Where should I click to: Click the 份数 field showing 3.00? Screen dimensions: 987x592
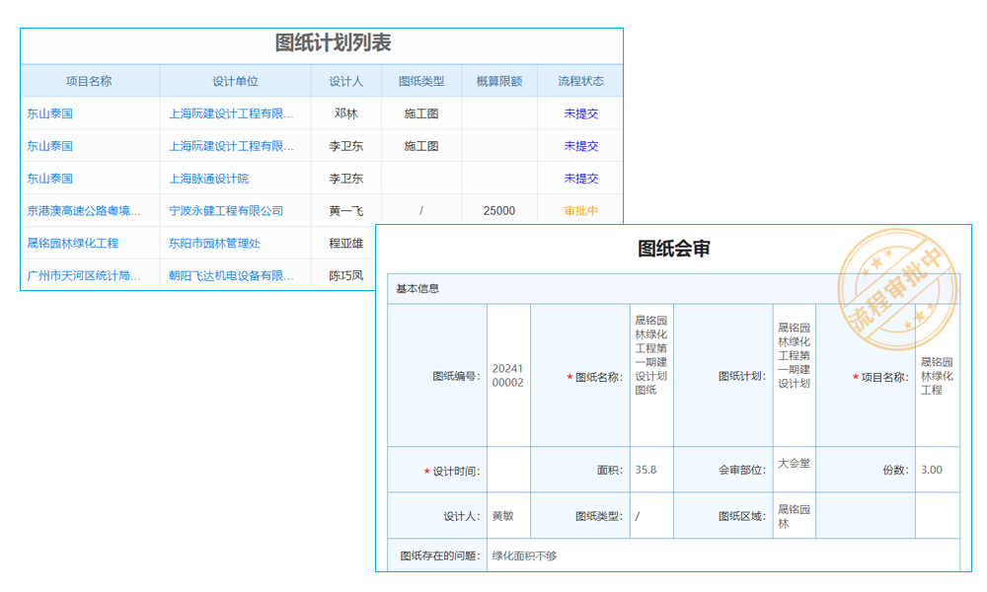pos(935,470)
